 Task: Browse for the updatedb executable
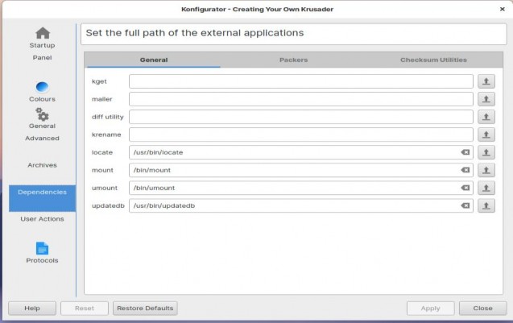(486, 205)
